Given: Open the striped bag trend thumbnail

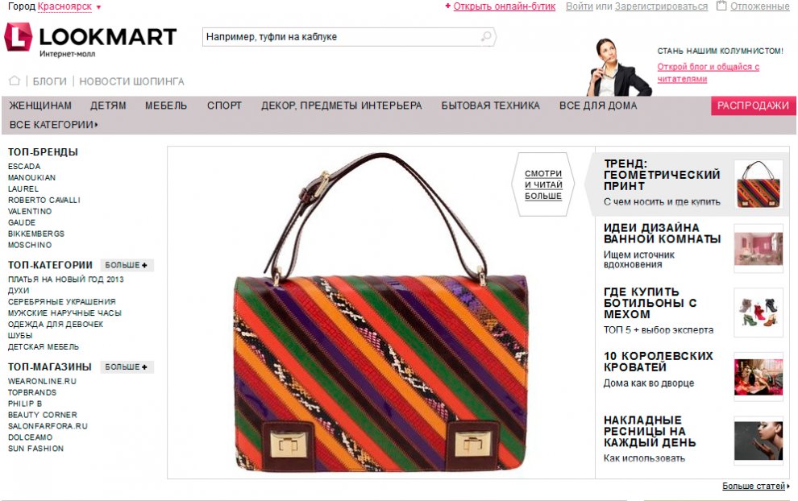Looking at the screenshot, I should (x=759, y=184).
